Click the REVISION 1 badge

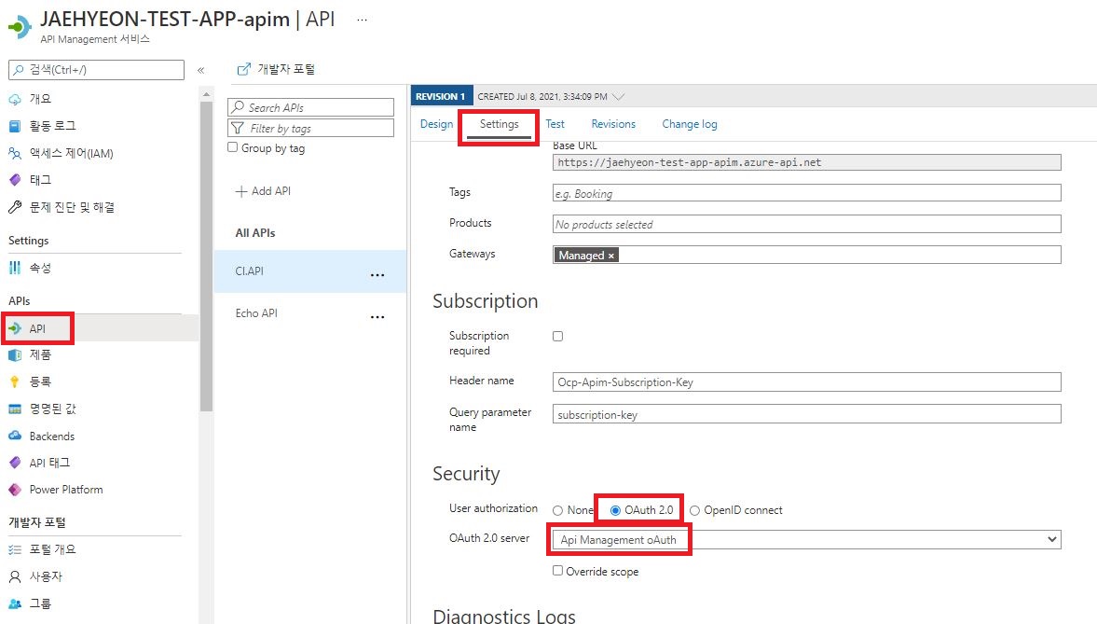coord(441,97)
